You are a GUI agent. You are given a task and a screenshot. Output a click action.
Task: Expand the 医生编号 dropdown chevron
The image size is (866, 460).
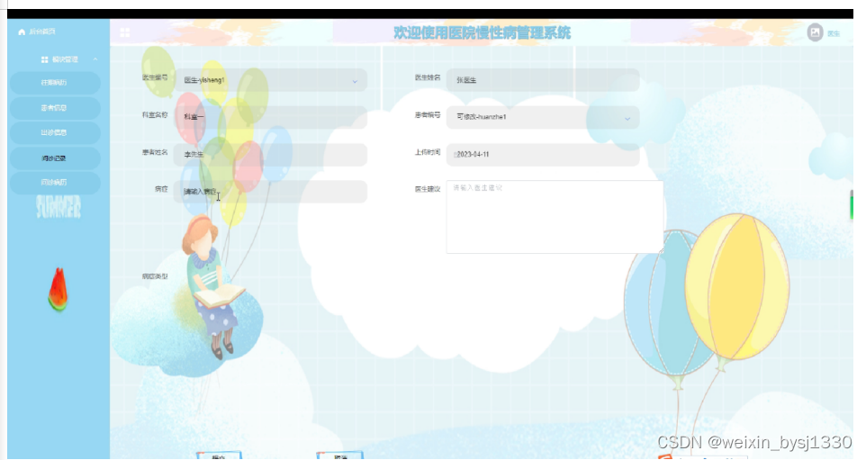pyautogui.click(x=355, y=82)
